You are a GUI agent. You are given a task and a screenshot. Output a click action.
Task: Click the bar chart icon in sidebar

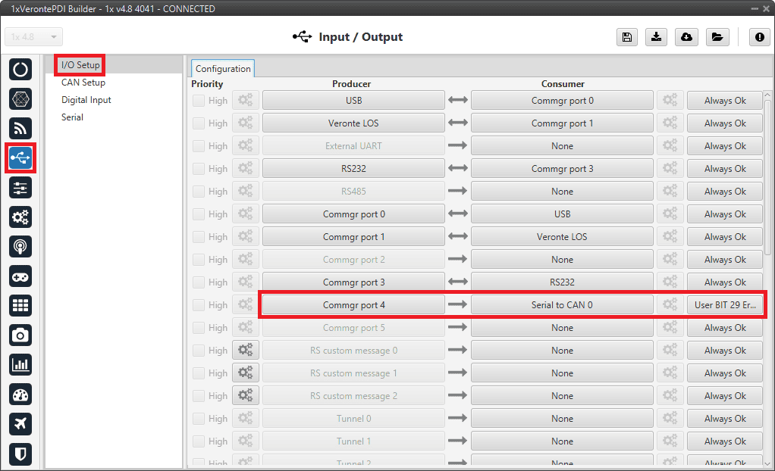20,364
